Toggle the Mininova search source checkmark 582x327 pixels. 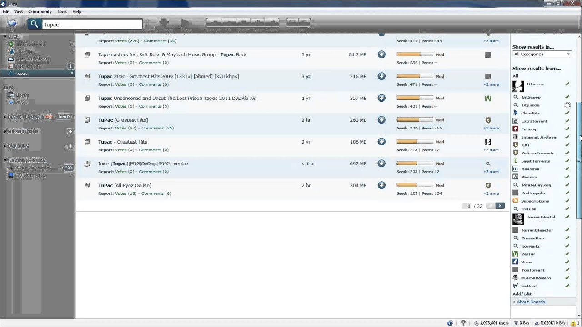pos(567,169)
